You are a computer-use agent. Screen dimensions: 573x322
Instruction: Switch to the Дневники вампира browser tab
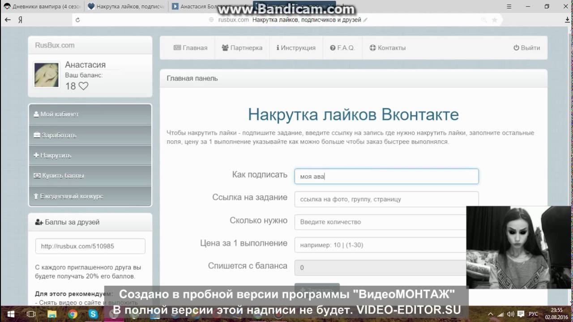(x=41, y=7)
